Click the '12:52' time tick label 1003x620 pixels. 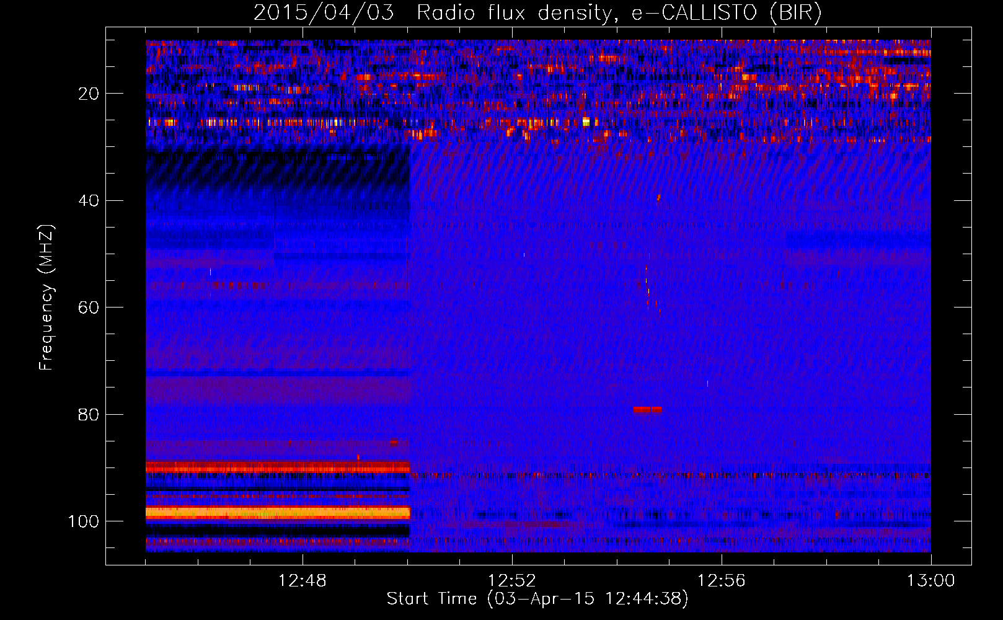pyautogui.click(x=512, y=581)
